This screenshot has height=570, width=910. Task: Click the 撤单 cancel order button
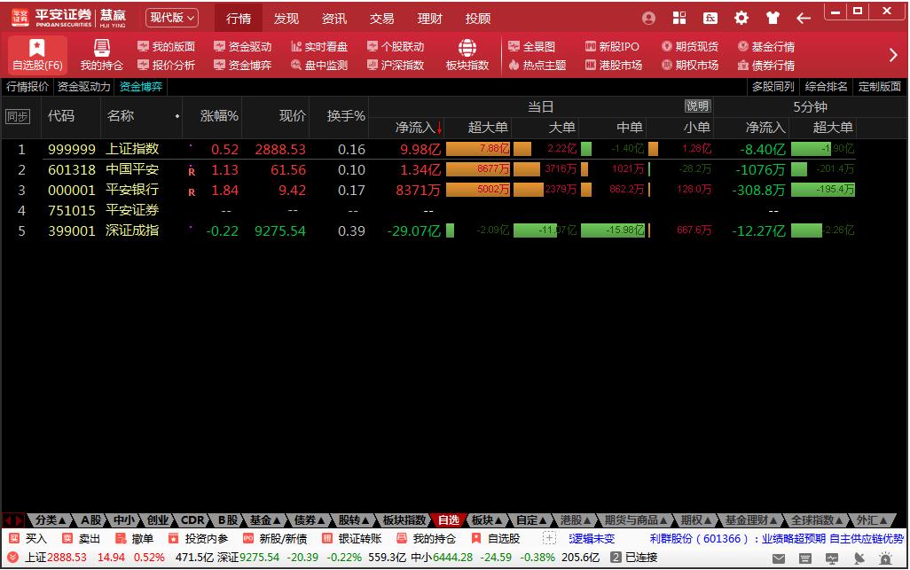135,539
